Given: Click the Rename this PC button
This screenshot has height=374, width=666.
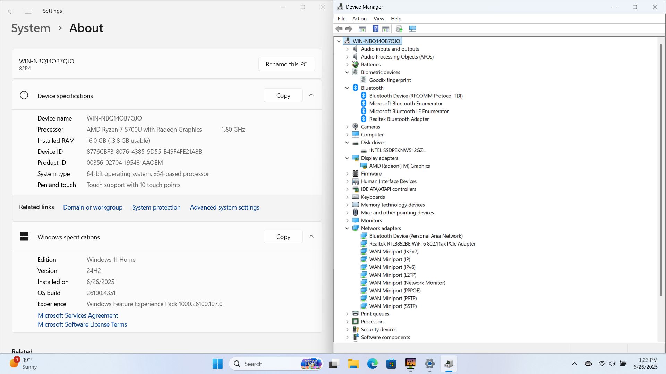Looking at the screenshot, I should click(x=286, y=64).
